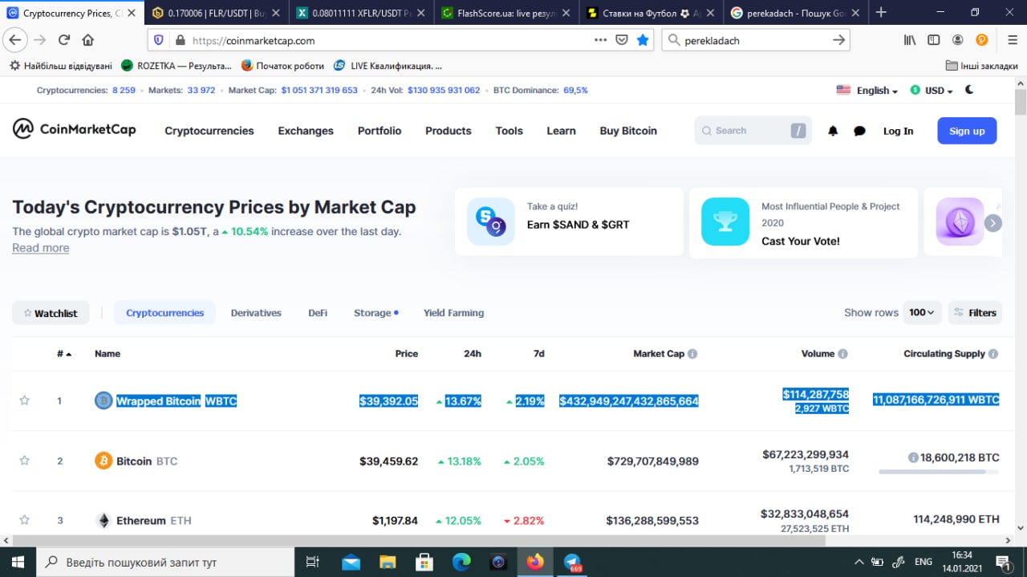This screenshot has height=577, width=1027.
Task: Save page to Pocket icon
Action: [x=621, y=40]
